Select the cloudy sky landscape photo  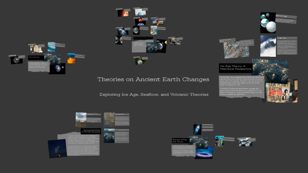[x=81, y=119]
